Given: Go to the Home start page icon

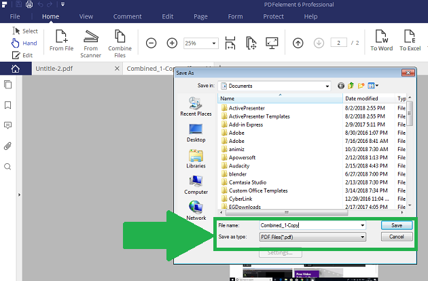Looking at the screenshot, I should [16, 69].
